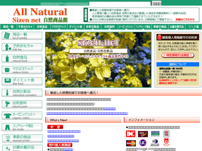Click the natural paint brush icon
Viewport: 202px width, 151px height.
(x=8, y=104)
